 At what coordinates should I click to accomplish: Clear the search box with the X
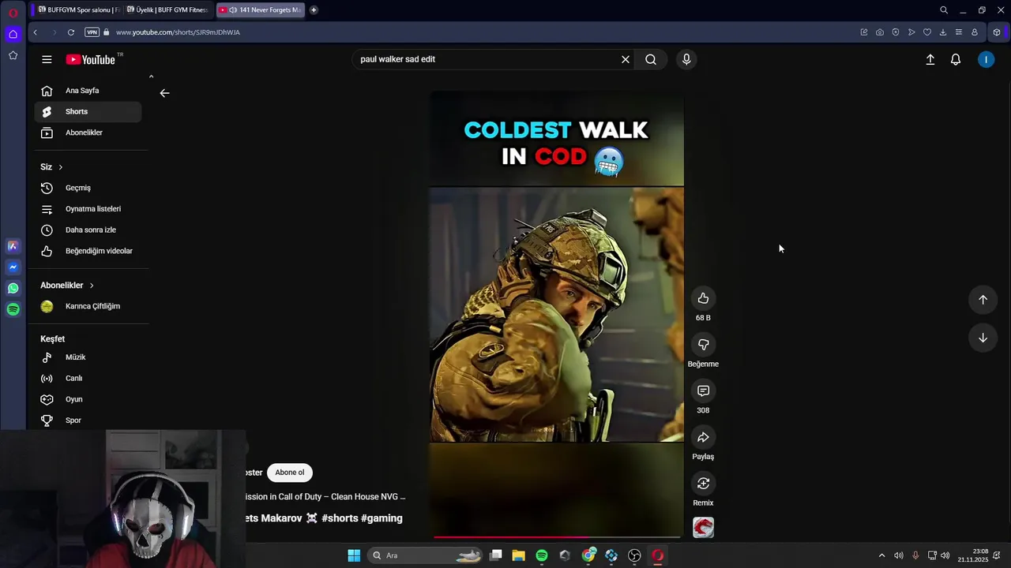[x=626, y=59]
